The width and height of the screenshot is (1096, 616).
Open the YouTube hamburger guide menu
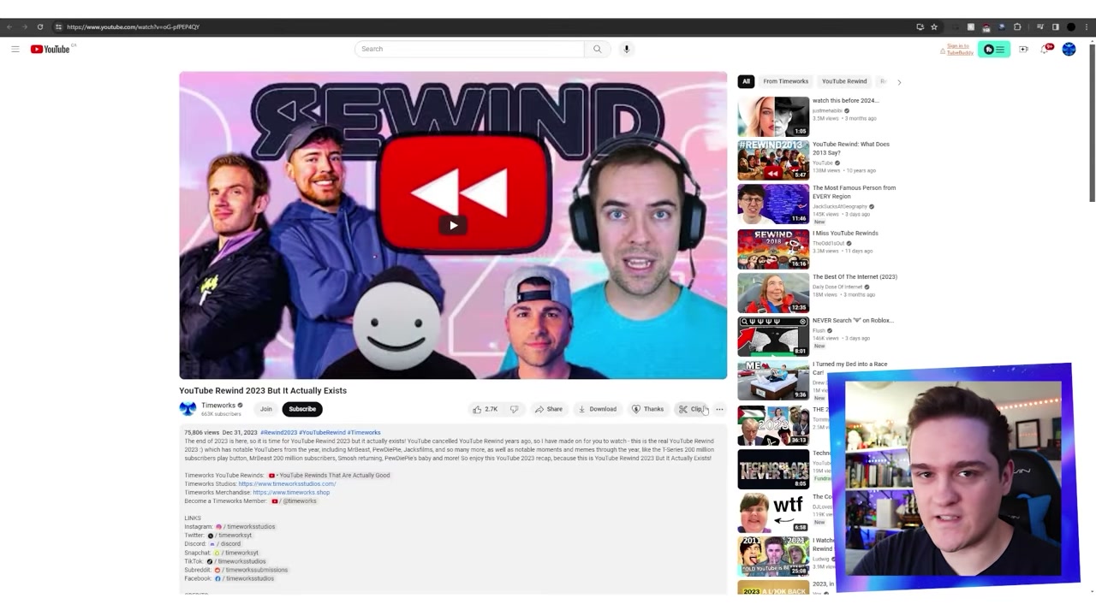pos(15,49)
